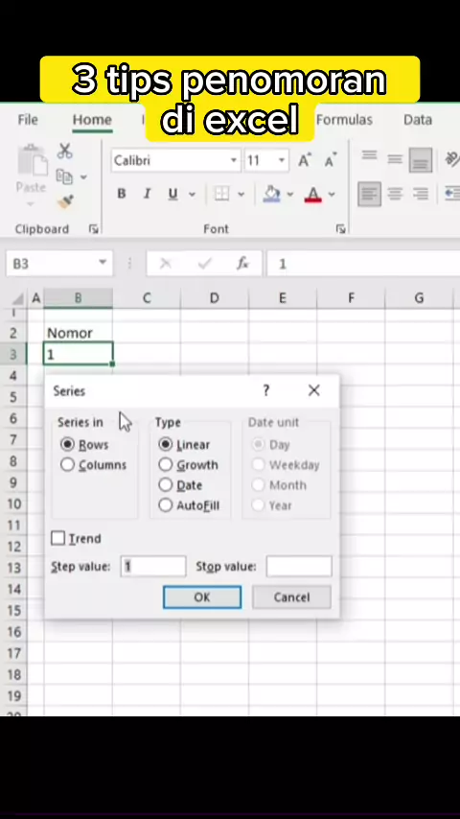Click the Bottom Align icon
The height and width of the screenshot is (819, 460).
pos(421,159)
